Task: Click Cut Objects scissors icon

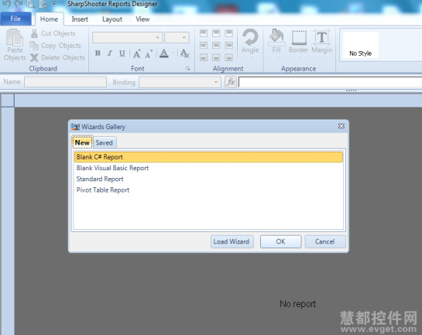Action: (34, 33)
